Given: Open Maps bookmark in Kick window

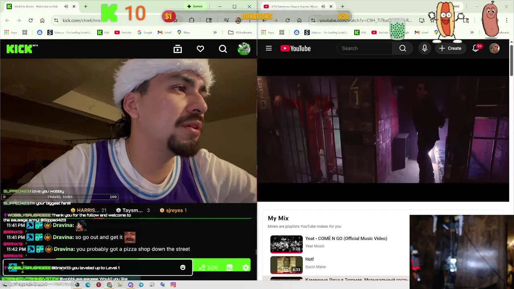Looking at the screenshot, I should (184, 33).
